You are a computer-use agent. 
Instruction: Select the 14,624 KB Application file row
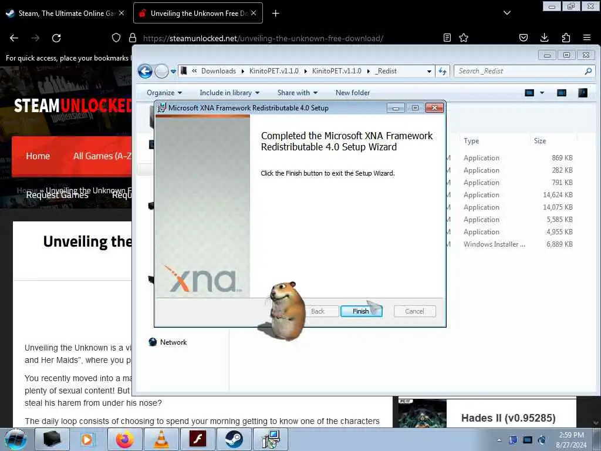point(511,195)
